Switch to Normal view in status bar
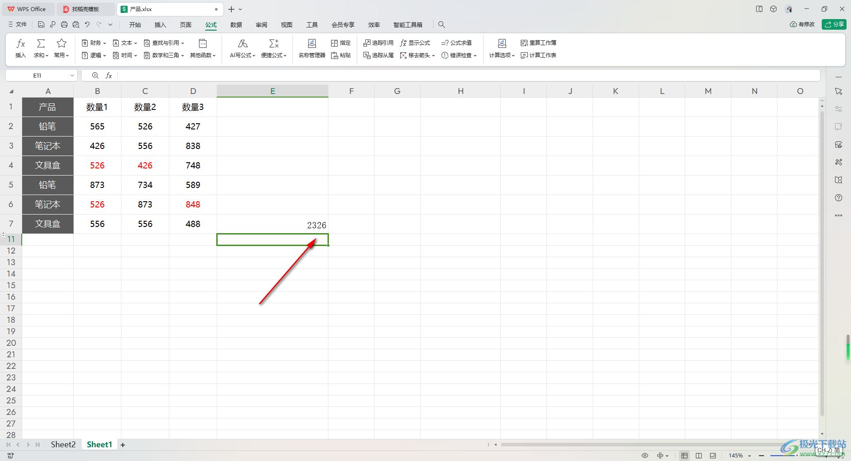 point(684,455)
